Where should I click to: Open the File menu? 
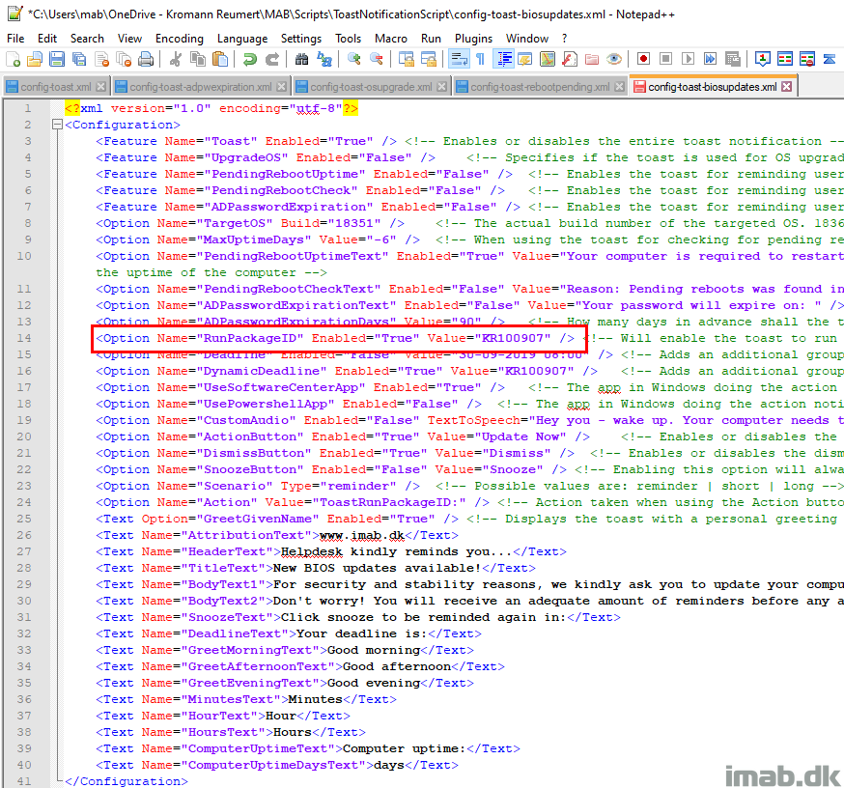(15, 39)
